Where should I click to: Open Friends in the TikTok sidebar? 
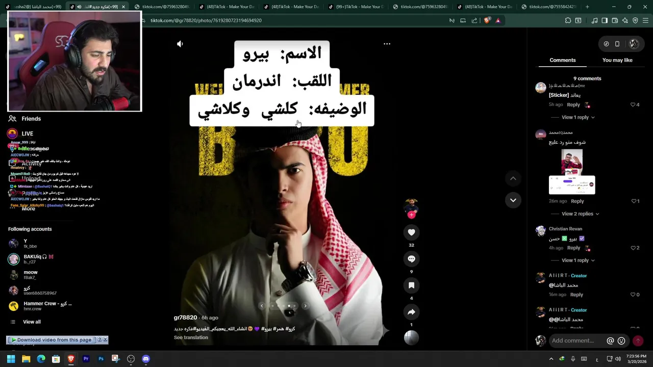pyautogui.click(x=31, y=119)
